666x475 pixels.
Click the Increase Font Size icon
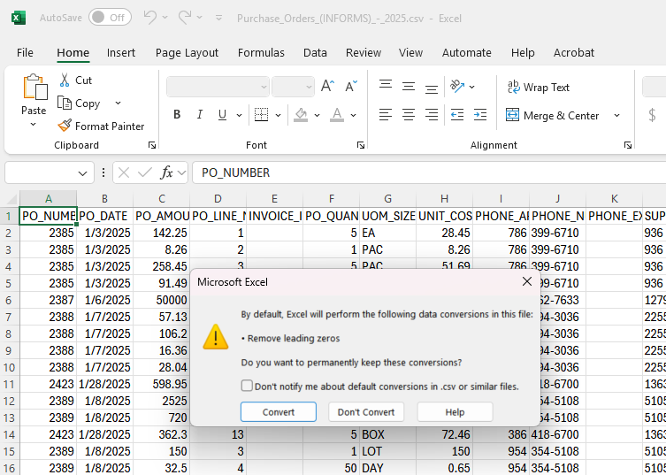click(327, 87)
